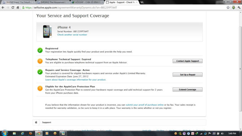
Task: Reload the page with the refresh icon
Action: (x=13, y=8)
